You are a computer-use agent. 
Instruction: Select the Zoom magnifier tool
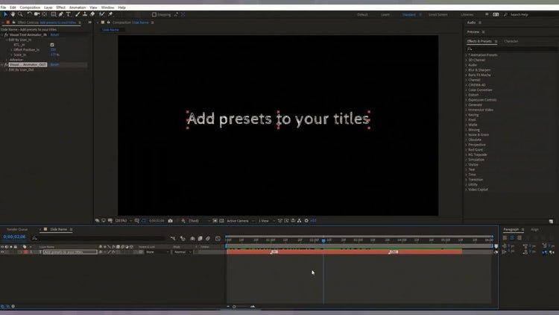(x=20, y=14)
